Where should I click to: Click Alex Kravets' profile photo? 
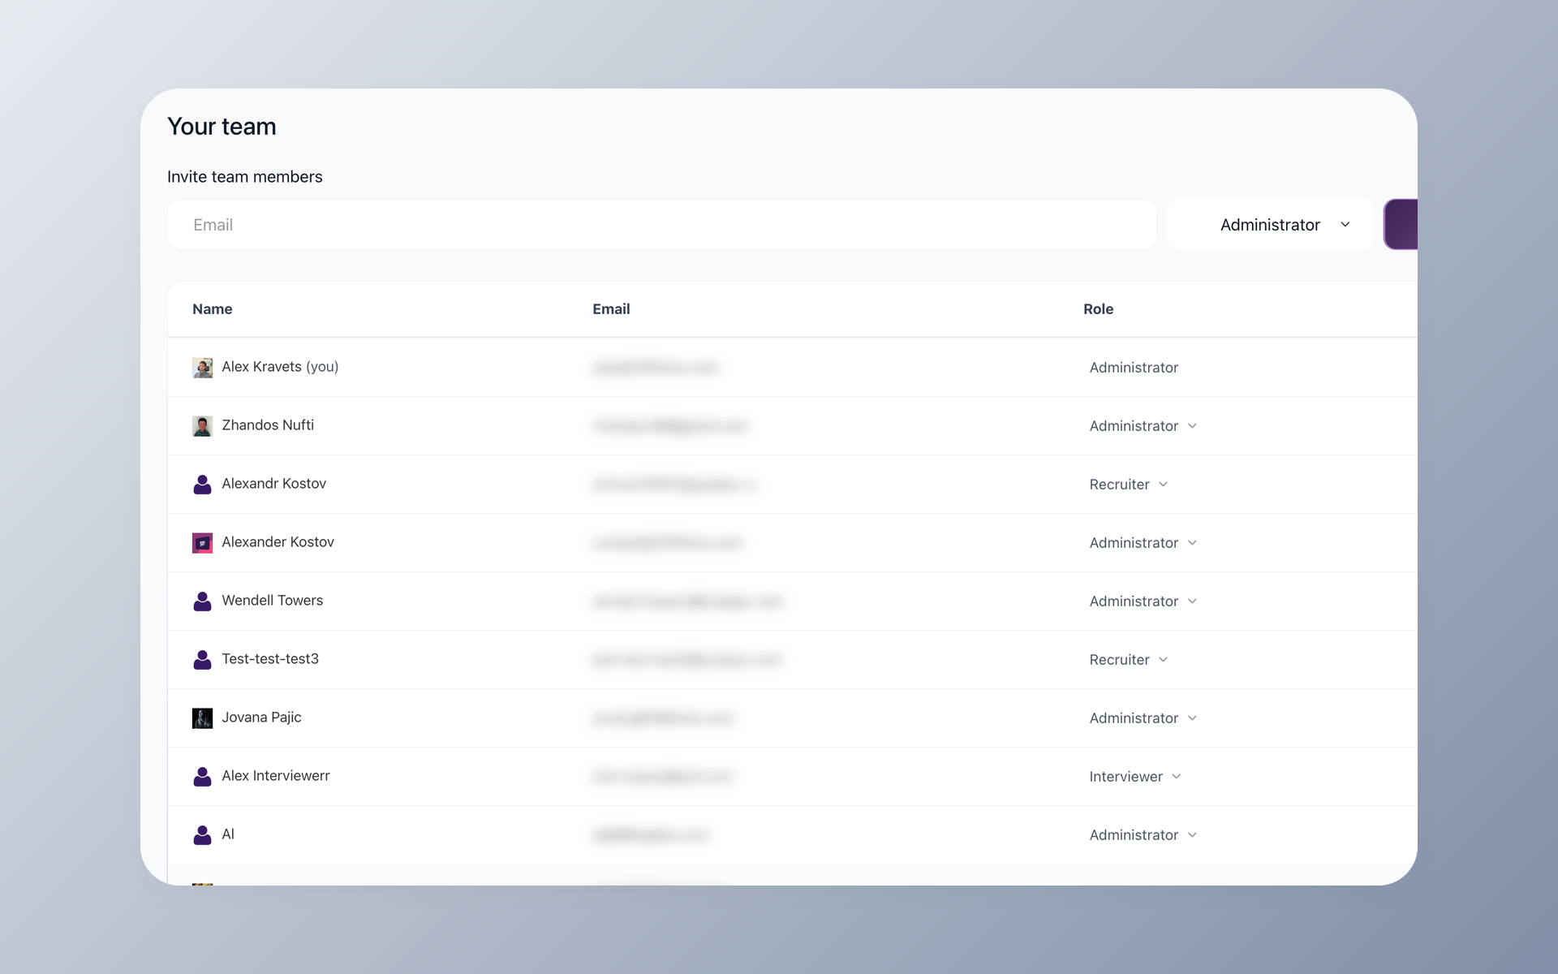[x=202, y=368]
